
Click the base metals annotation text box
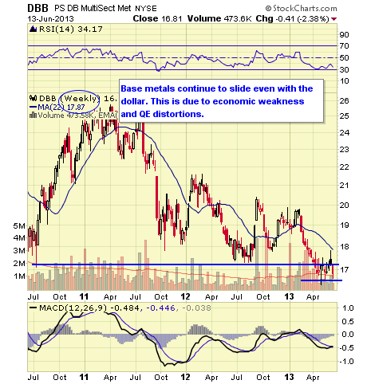pyautogui.click(x=221, y=101)
